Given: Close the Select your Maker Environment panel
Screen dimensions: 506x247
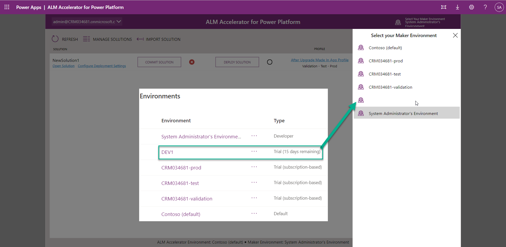Looking at the screenshot, I should click(x=455, y=35).
